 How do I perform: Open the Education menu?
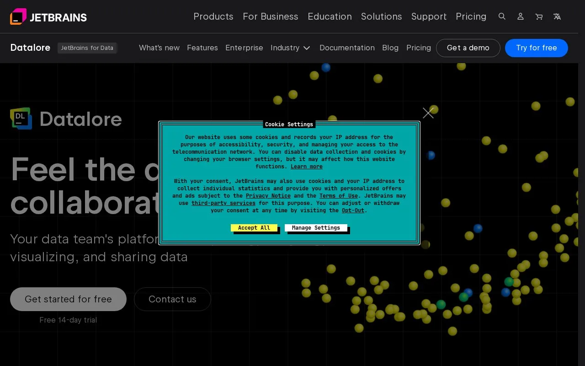click(330, 16)
